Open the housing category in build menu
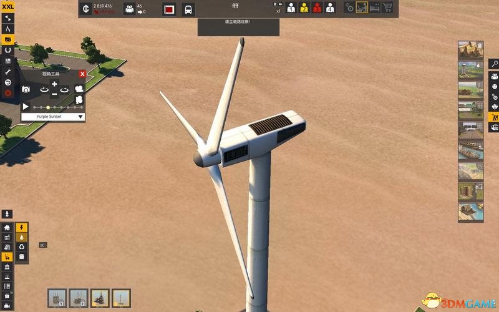 click(7, 227)
